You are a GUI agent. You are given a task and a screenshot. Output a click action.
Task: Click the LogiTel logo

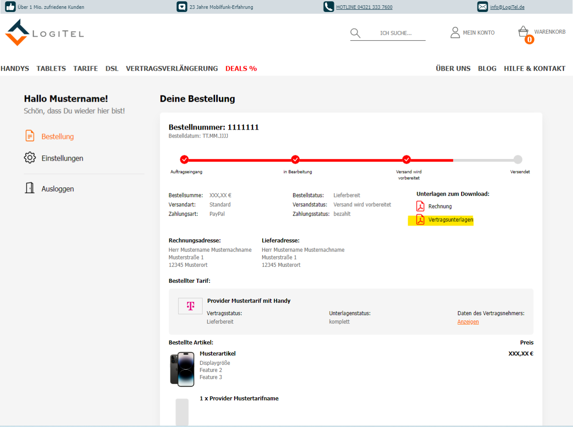[44, 33]
